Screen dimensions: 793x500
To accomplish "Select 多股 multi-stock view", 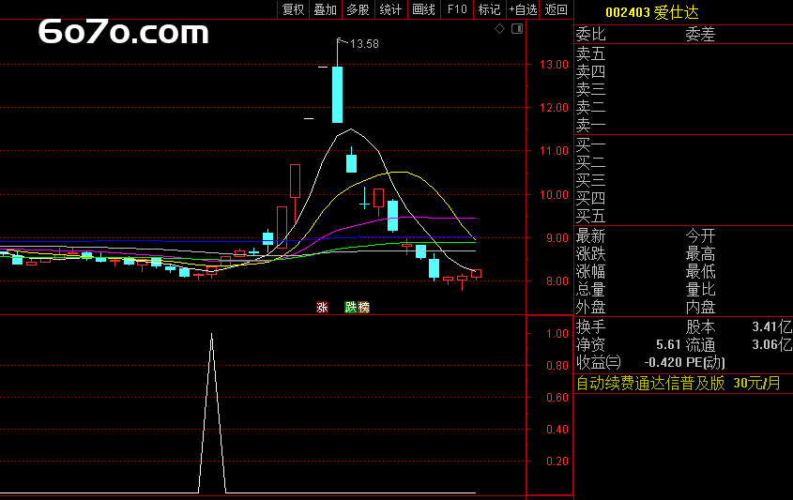I will pyautogui.click(x=358, y=9).
